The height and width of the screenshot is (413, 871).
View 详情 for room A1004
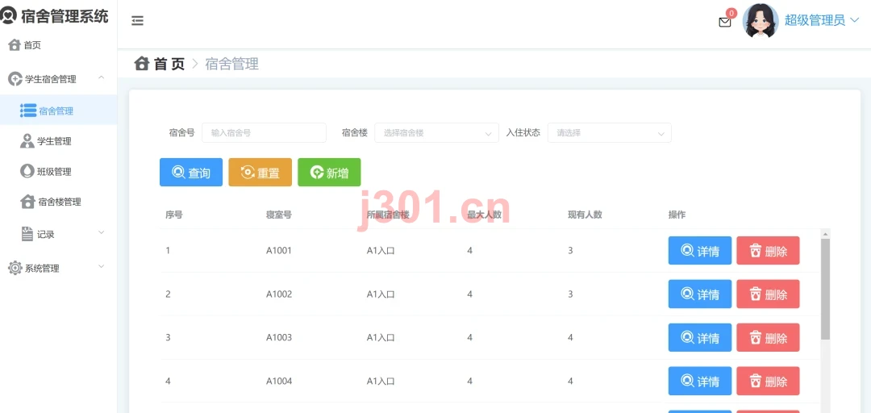tap(700, 381)
